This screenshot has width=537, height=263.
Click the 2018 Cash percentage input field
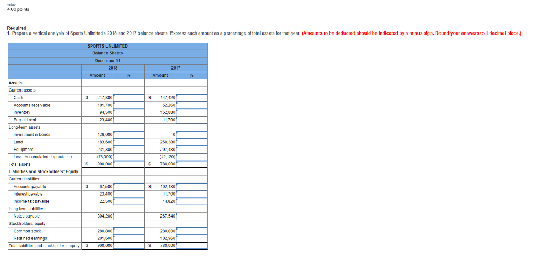(x=129, y=98)
